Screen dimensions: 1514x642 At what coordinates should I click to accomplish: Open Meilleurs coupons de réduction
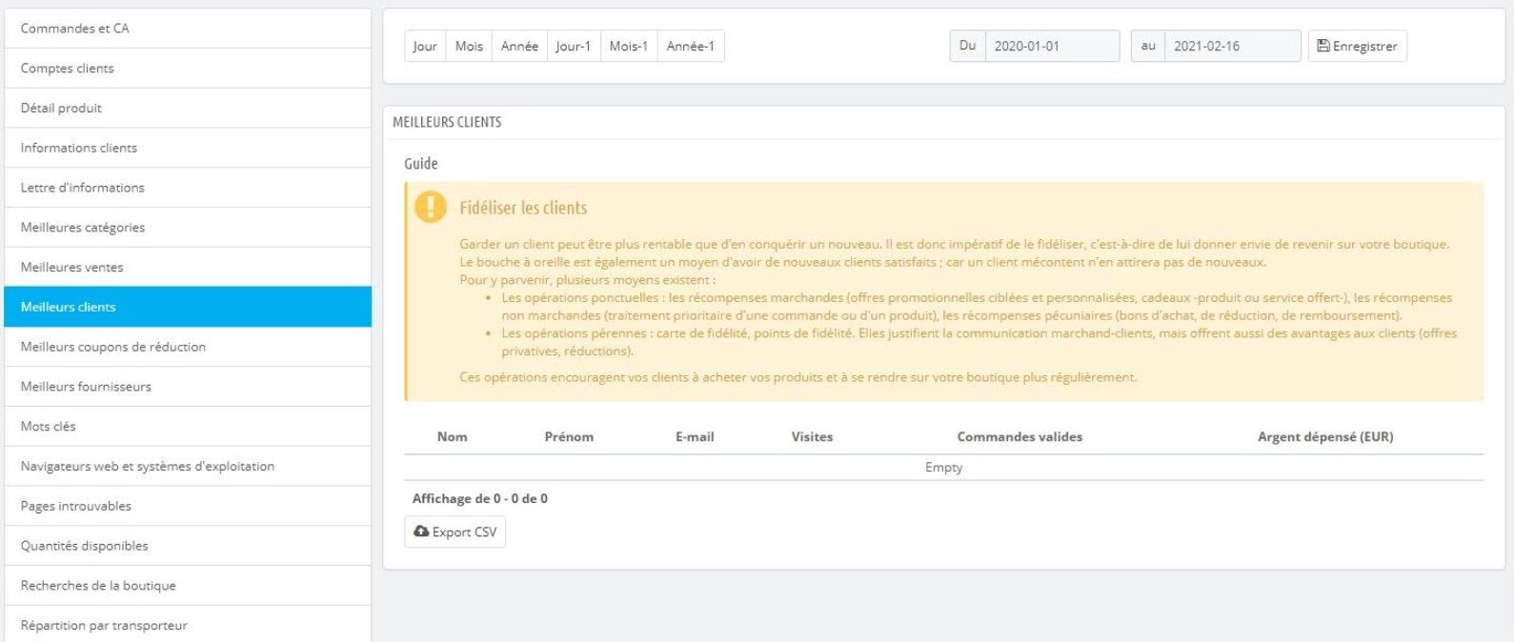pos(188,347)
